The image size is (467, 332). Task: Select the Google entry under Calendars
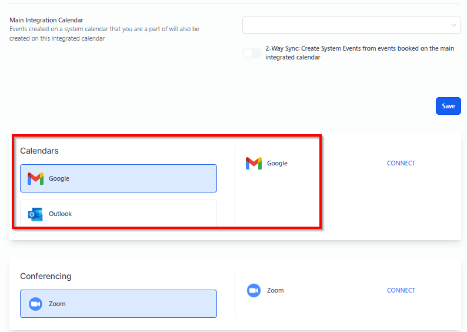tap(118, 178)
